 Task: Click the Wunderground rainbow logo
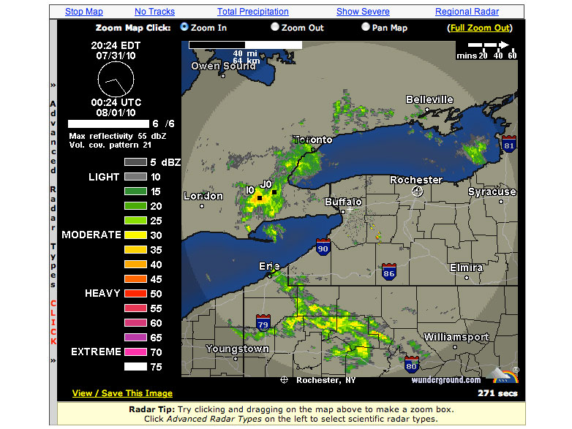point(503,375)
